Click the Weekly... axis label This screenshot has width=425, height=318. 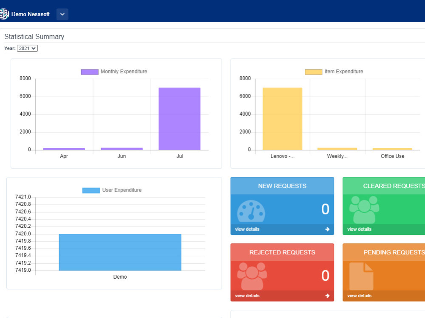(x=337, y=156)
